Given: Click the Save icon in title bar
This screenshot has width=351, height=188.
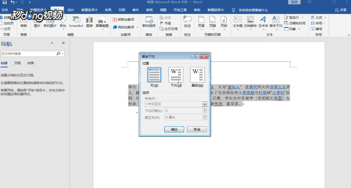Looking at the screenshot, I should [x=5, y=2].
